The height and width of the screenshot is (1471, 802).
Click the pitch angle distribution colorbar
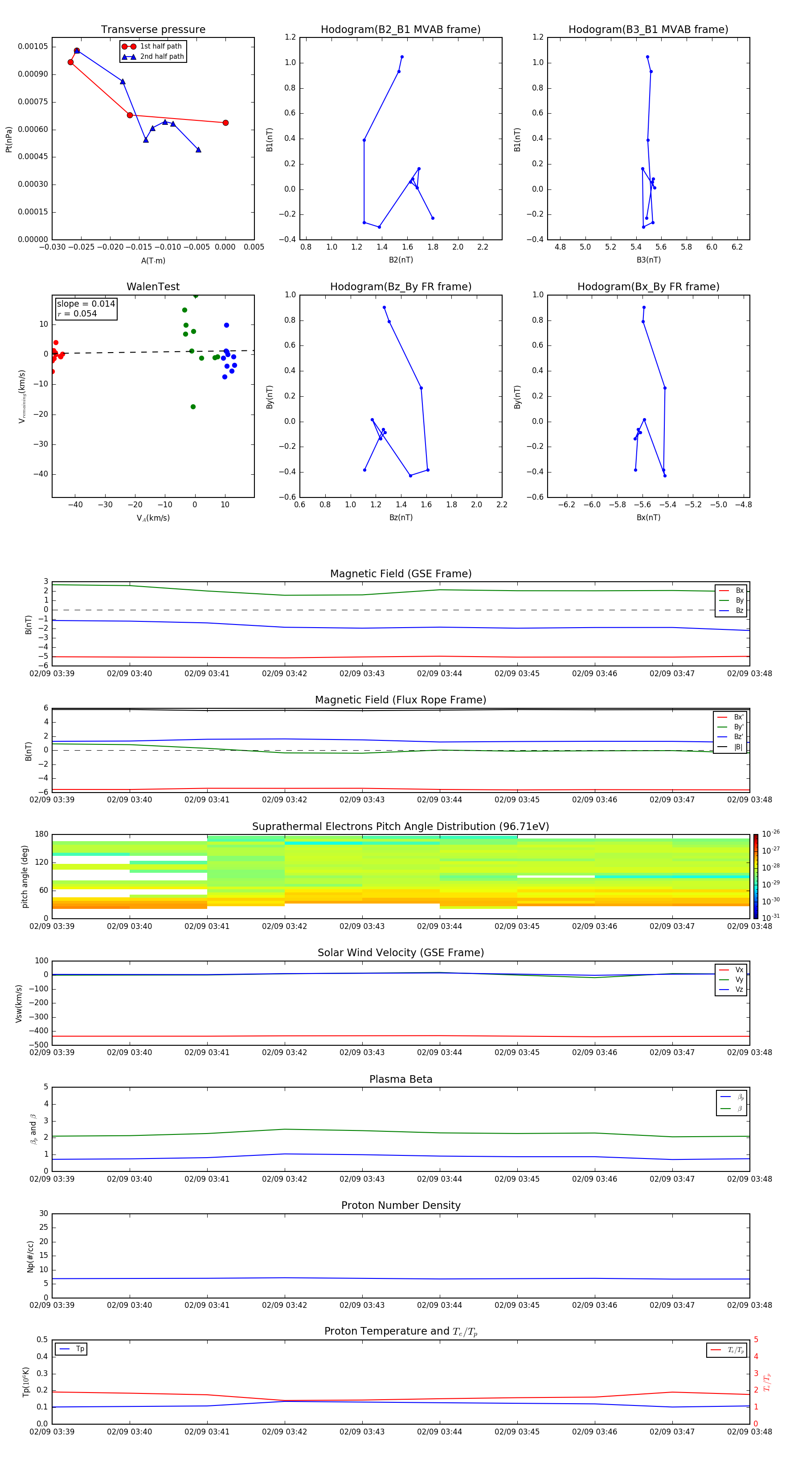[755, 876]
